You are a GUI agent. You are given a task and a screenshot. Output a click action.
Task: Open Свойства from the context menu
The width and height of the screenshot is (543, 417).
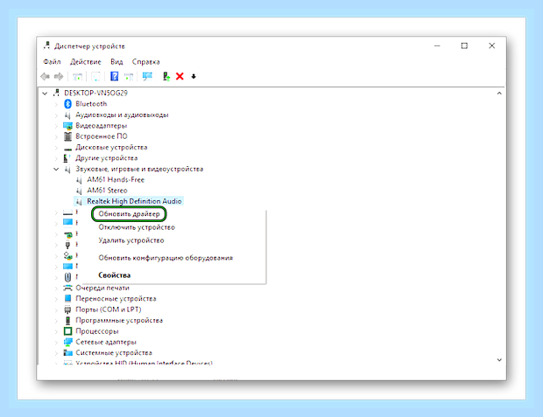coord(114,275)
